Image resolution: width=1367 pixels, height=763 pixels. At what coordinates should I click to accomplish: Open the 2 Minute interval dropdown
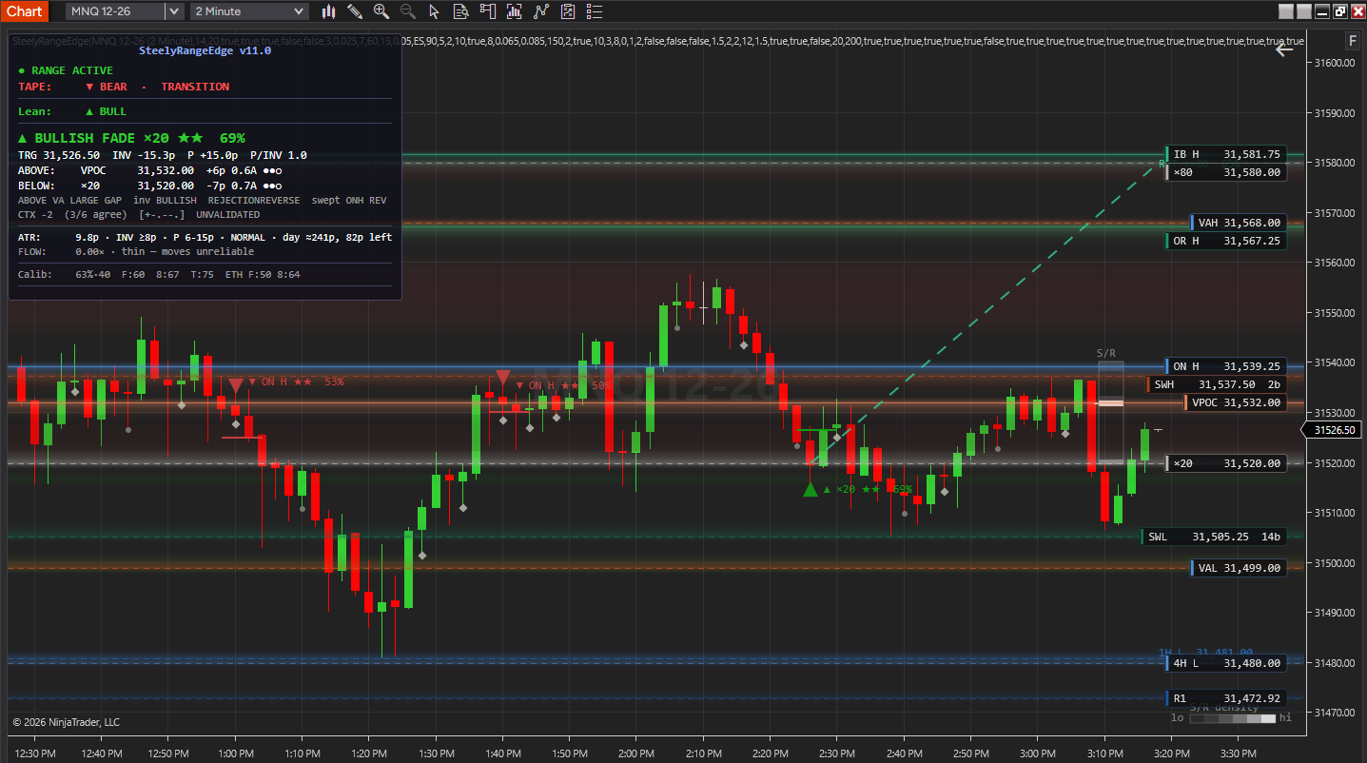249,11
